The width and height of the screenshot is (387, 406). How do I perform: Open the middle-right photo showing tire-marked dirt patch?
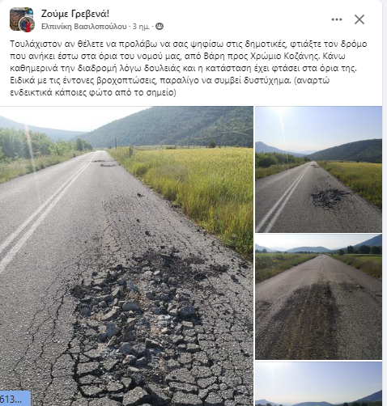tap(318, 297)
